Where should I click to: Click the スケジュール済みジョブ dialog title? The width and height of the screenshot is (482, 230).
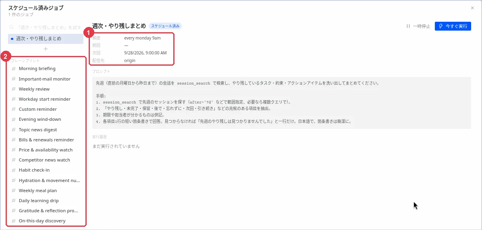pos(36,8)
